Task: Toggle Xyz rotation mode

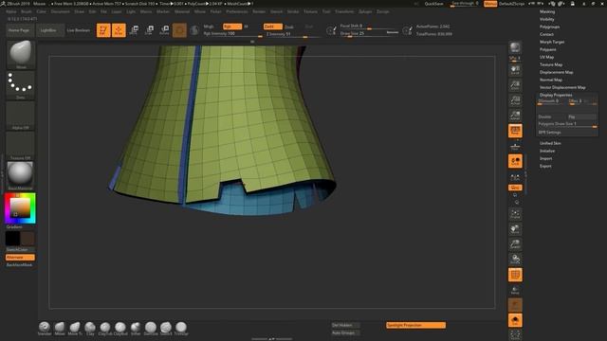Action: pos(515,188)
